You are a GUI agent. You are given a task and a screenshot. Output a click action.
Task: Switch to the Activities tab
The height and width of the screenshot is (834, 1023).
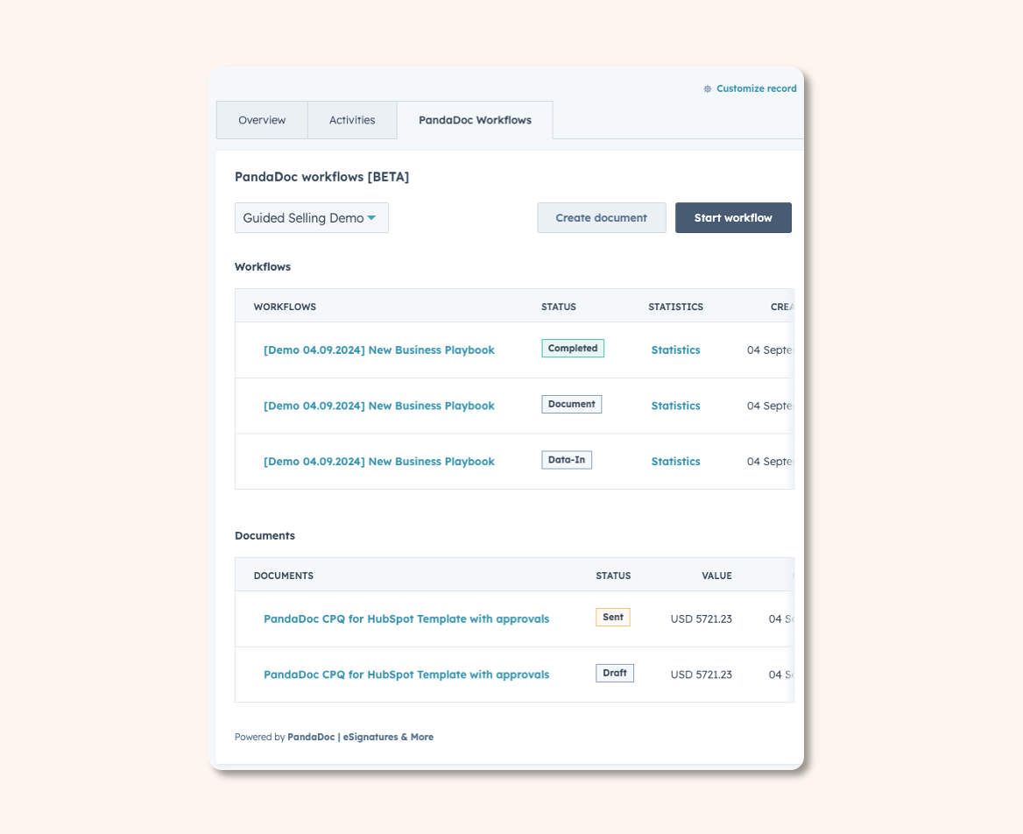[x=352, y=120]
